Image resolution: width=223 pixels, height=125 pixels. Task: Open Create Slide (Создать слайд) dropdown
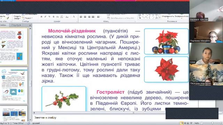[x=17, y=17]
